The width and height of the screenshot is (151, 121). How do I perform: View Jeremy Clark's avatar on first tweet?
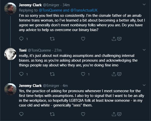tap(10, 9)
